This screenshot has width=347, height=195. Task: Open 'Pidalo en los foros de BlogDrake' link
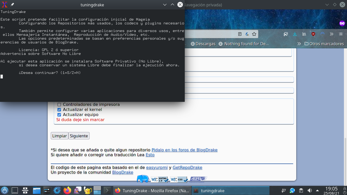184,150
